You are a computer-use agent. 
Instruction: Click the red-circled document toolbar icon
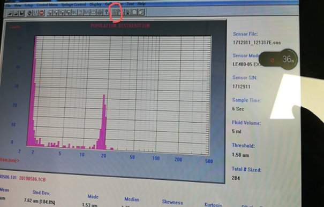click(x=115, y=12)
